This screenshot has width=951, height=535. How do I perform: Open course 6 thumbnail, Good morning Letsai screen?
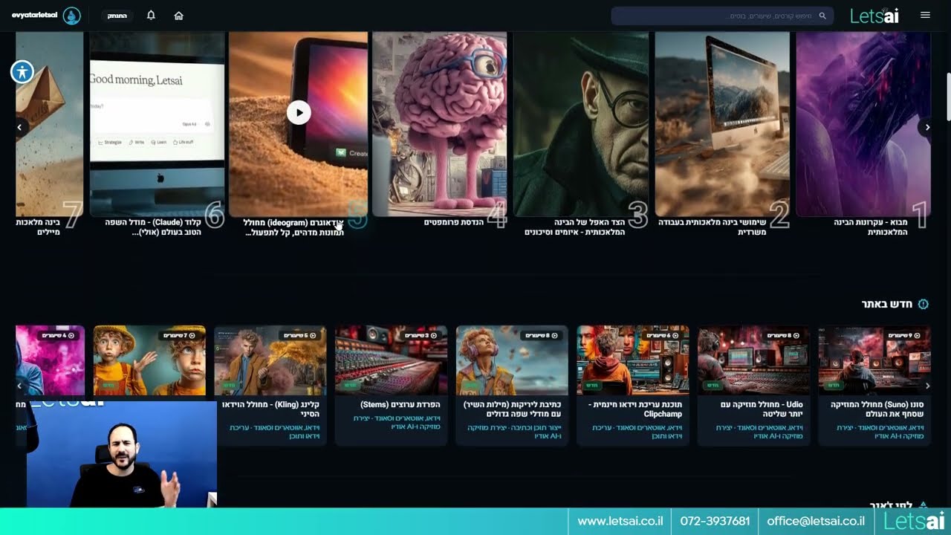[x=157, y=124]
